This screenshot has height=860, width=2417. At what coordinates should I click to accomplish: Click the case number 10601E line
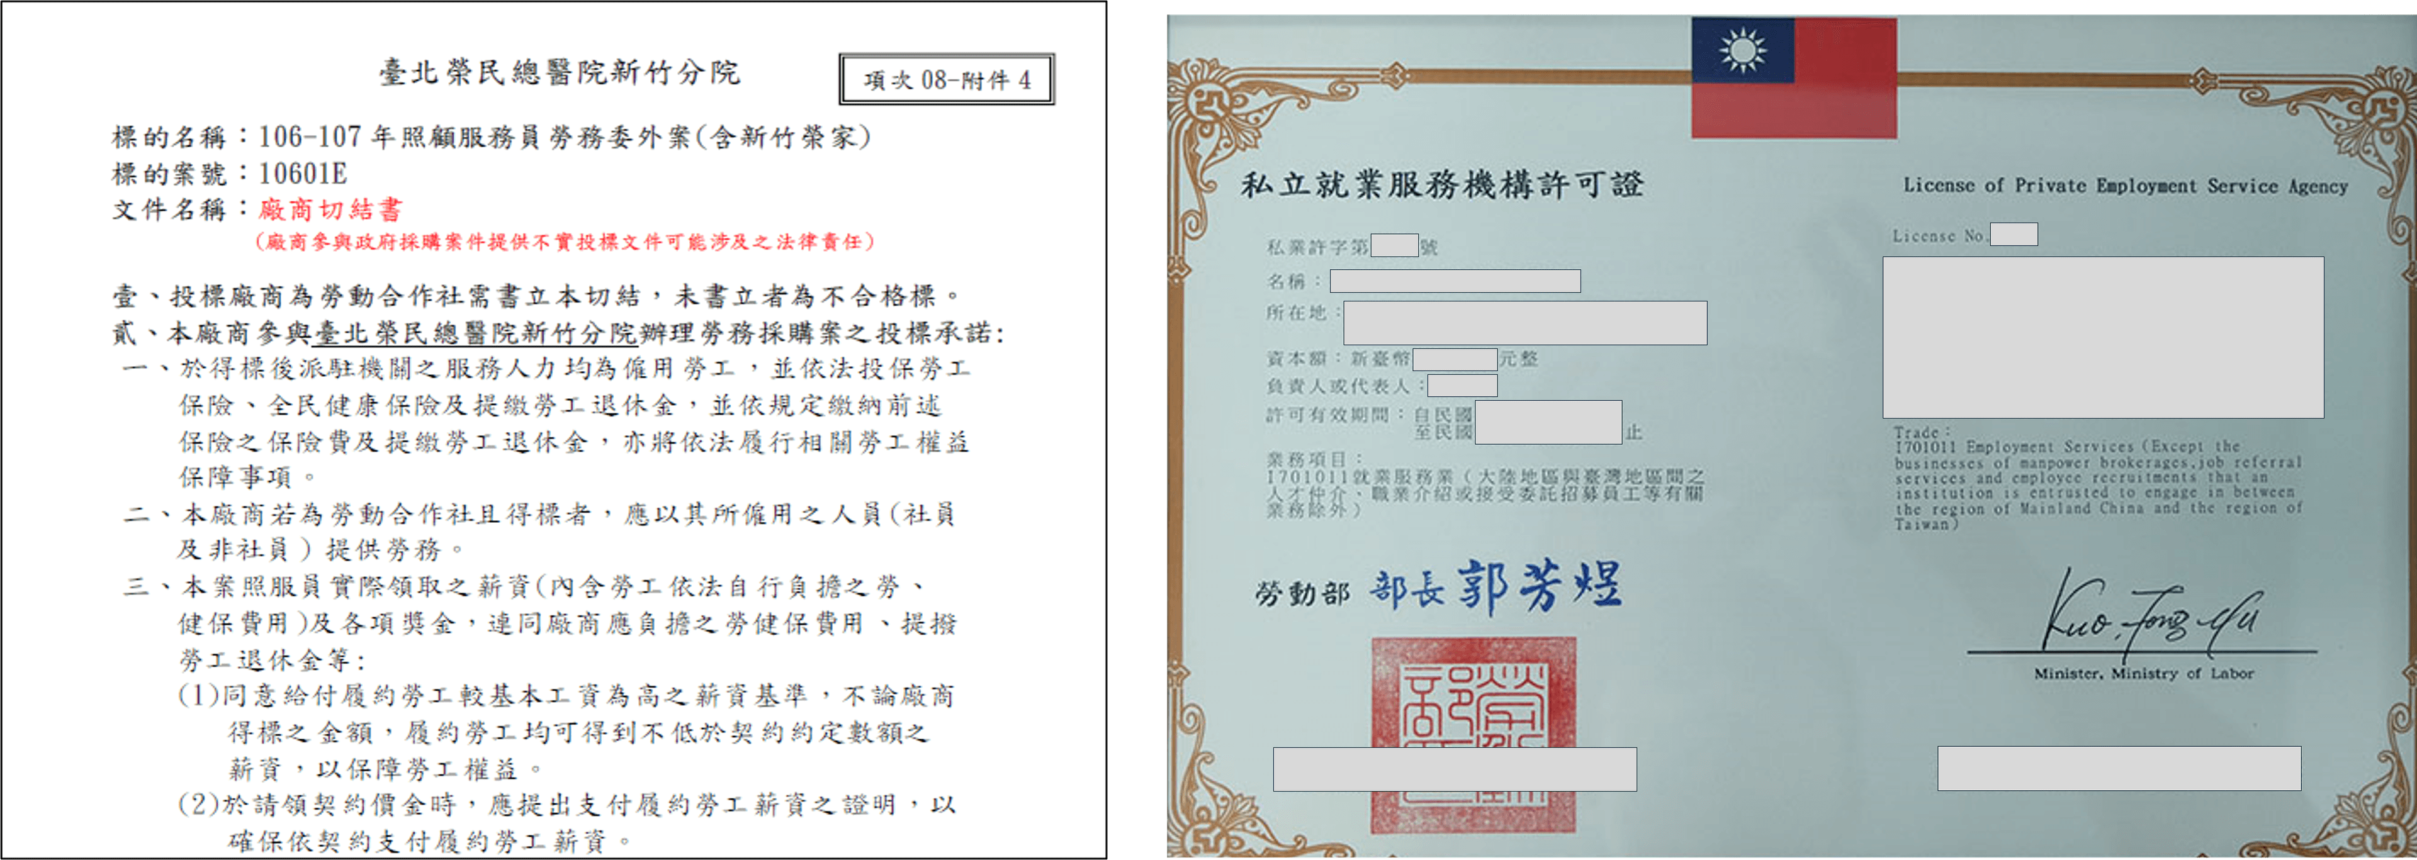pos(230,174)
